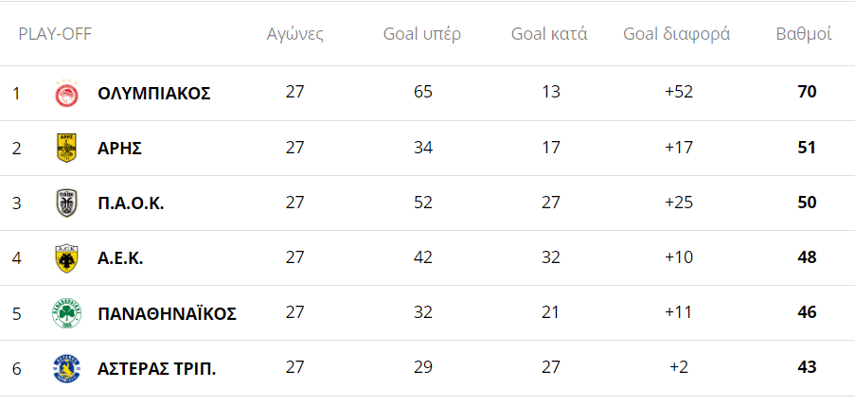The width and height of the screenshot is (855, 406).
Task: Open the ΑΣΤΕΡΑΣ ΤΡΙΠ. team link
Action: pyautogui.click(x=156, y=367)
